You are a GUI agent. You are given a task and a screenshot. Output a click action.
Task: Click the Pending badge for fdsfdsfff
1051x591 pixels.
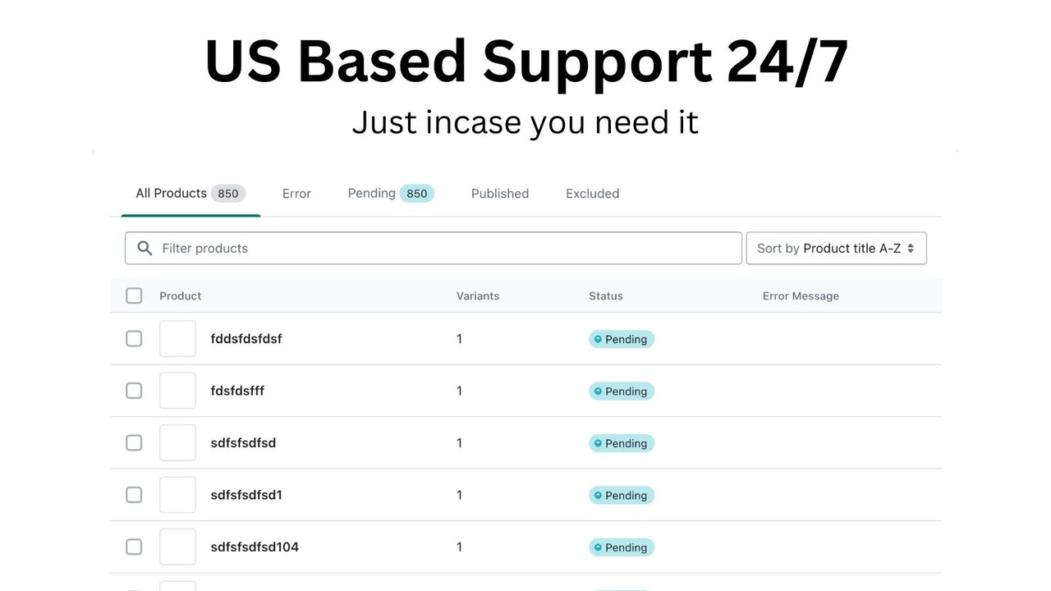[x=621, y=391]
